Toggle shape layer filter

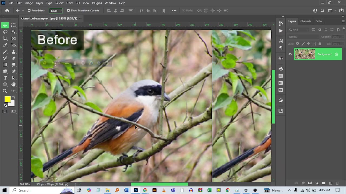[x=332, y=30]
